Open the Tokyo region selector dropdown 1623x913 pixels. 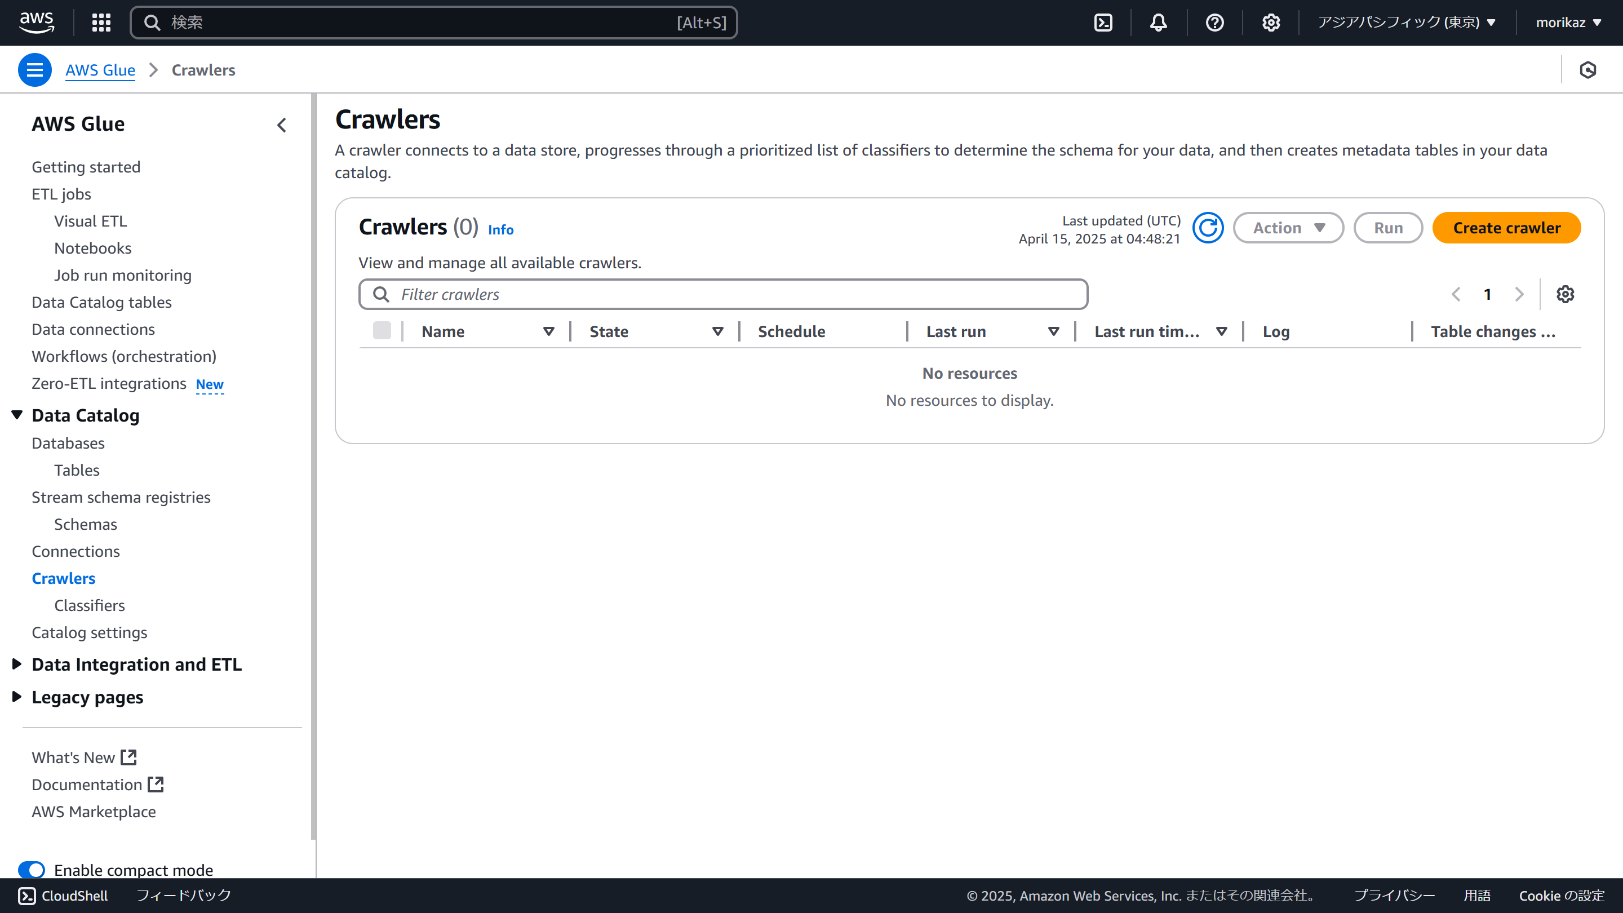[1406, 23]
